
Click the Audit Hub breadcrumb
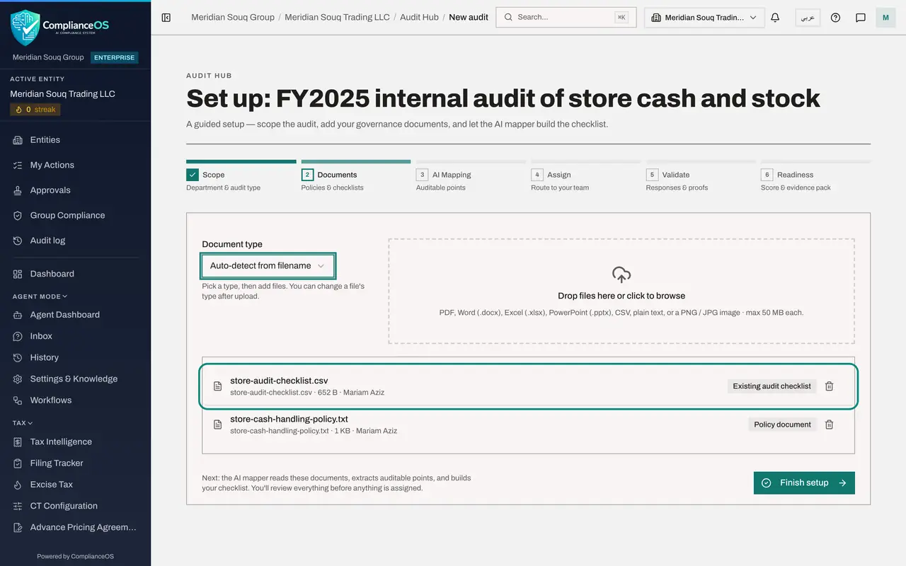(419, 17)
